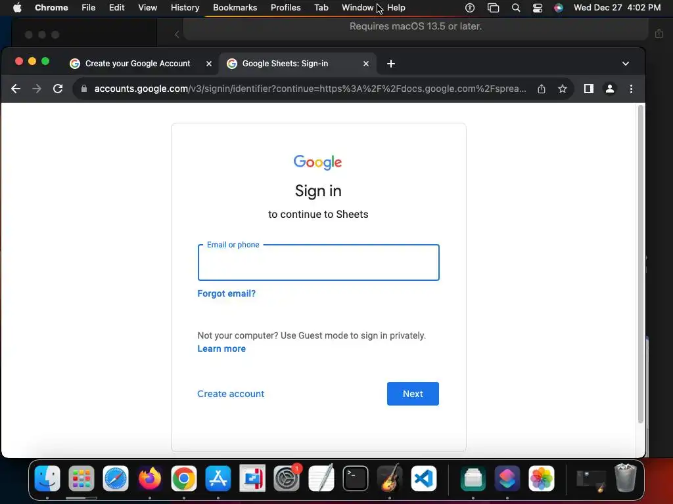
Task: Open the Trash in the Dock
Action: (x=626, y=478)
